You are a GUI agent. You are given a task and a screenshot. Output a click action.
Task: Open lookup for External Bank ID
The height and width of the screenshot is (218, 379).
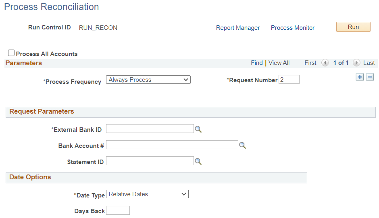coord(198,129)
